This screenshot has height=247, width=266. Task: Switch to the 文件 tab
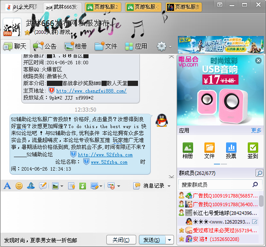[106, 46]
